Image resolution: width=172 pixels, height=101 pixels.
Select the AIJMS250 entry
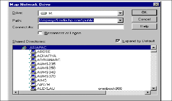46,68
